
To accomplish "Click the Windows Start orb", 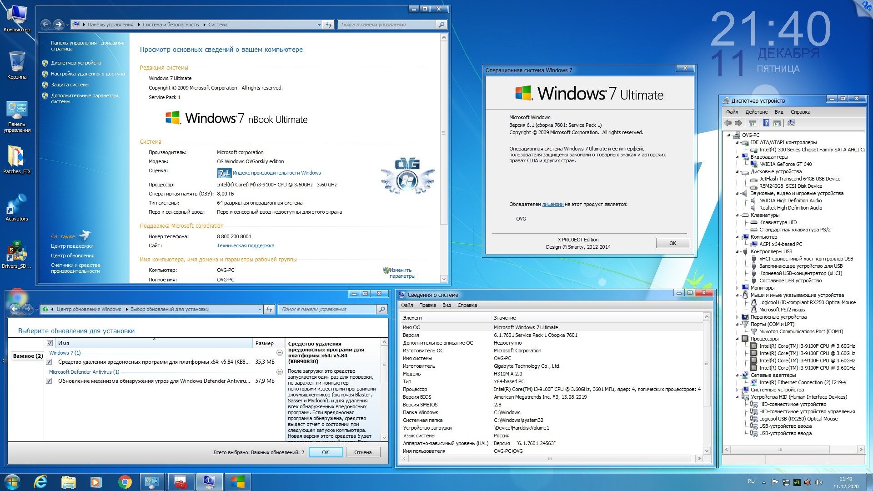I will click(12, 482).
